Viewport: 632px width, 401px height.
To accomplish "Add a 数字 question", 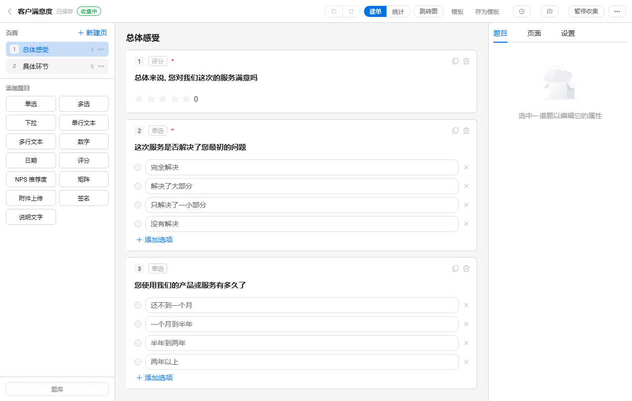I will click(84, 141).
